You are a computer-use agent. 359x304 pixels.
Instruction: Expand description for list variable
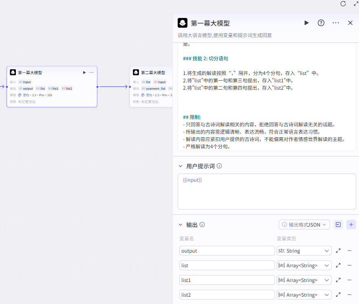[338, 266]
